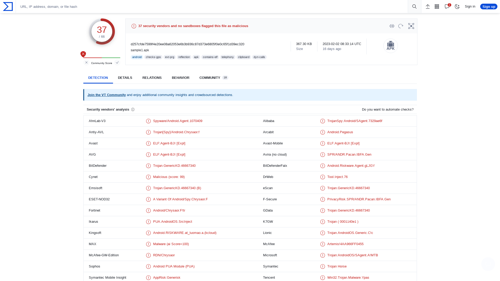This screenshot has height=281, width=500.
Task: Click warning icon in Alibaba row
Action: pyautogui.click(x=323, y=121)
